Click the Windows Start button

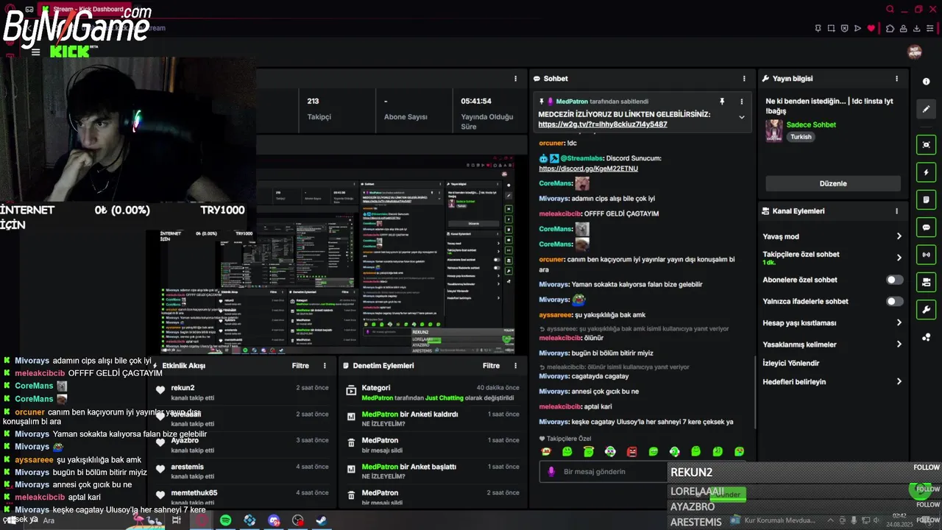coord(10,520)
